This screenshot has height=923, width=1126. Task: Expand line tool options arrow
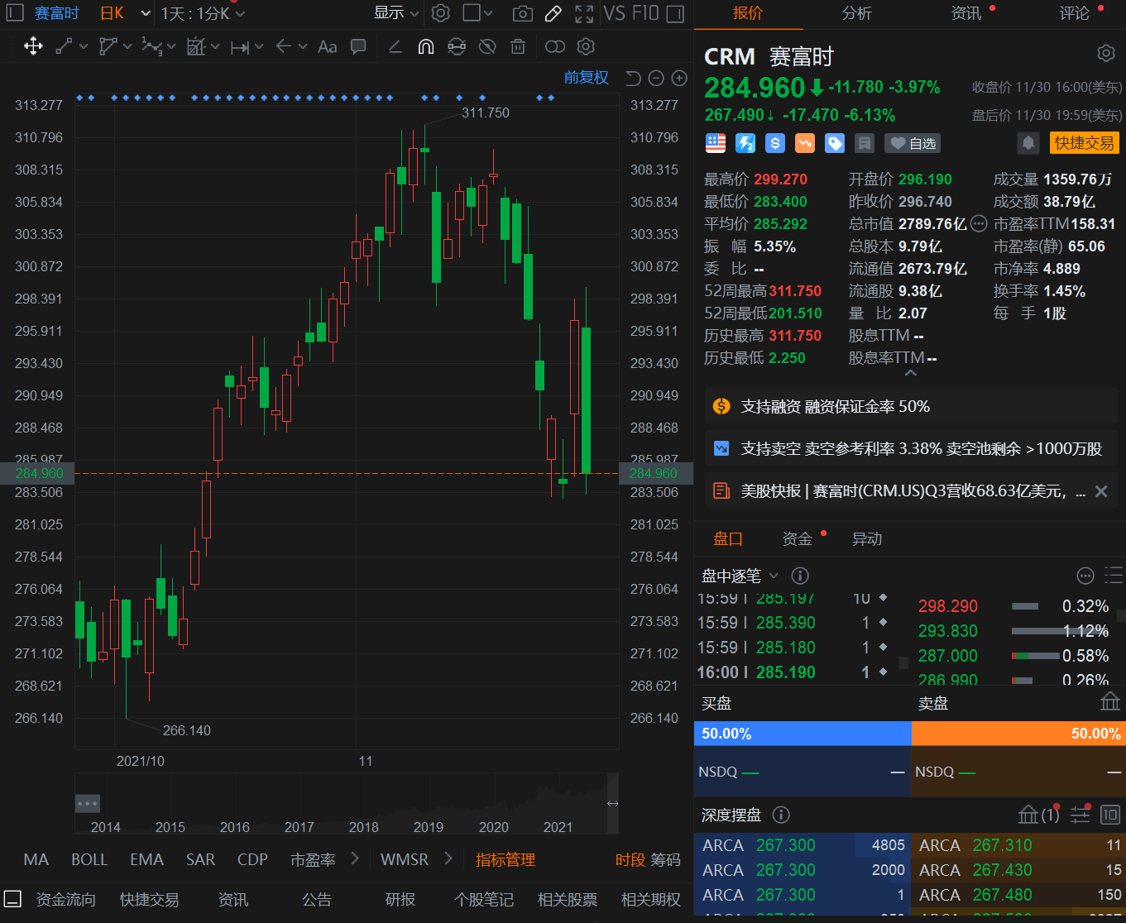coord(83,47)
